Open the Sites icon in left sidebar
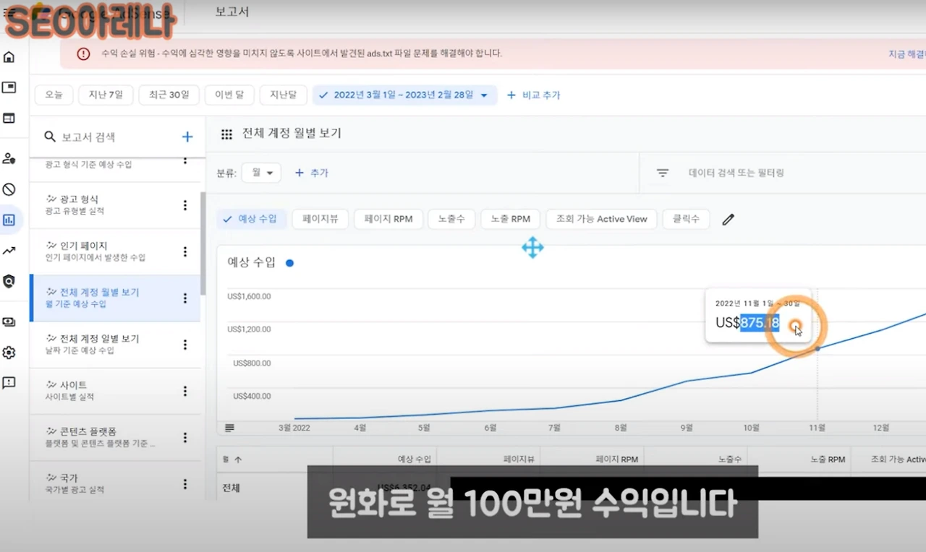 point(9,118)
